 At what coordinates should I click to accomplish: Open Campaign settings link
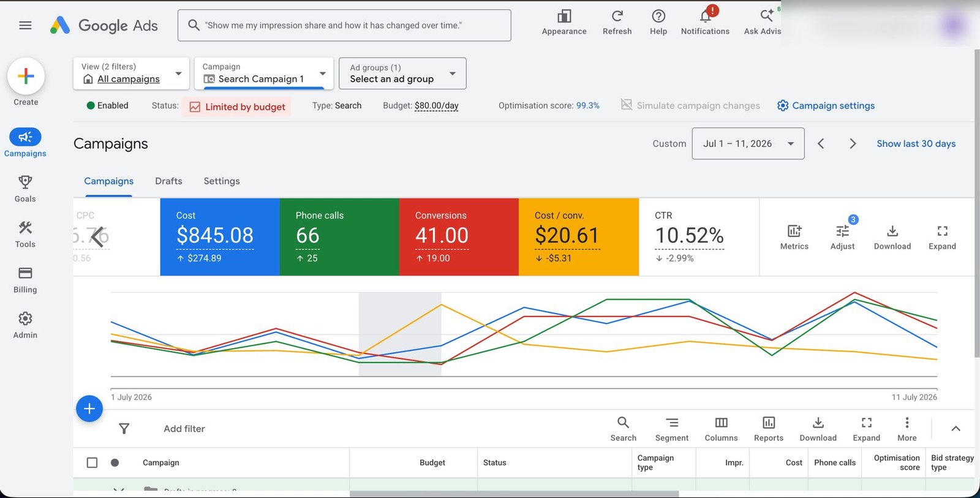[x=826, y=105]
